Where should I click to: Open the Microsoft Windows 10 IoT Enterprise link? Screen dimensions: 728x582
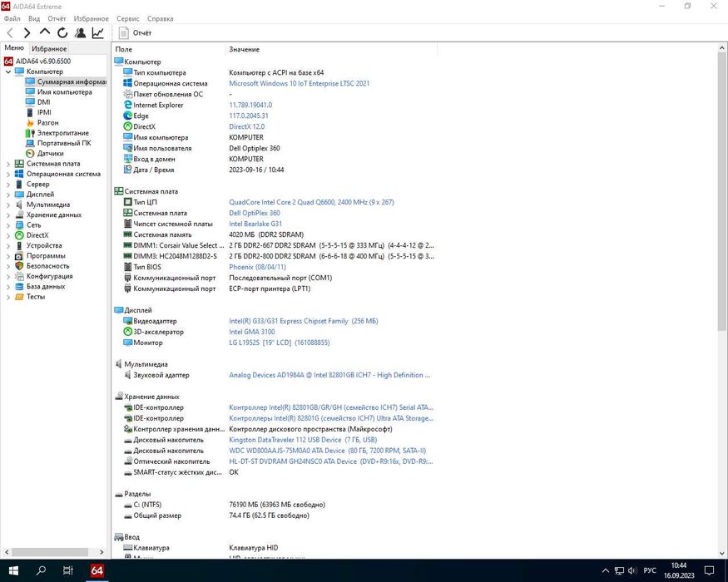tap(299, 83)
